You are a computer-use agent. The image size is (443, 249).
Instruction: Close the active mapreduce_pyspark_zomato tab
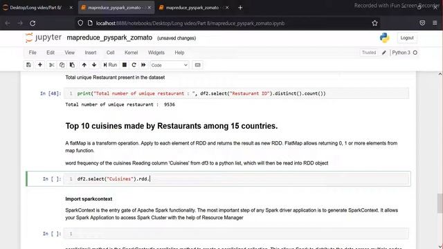pyautogui.click(x=150, y=8)
